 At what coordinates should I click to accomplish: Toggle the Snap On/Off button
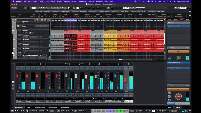pyautogui.click(x=78, y=8)
